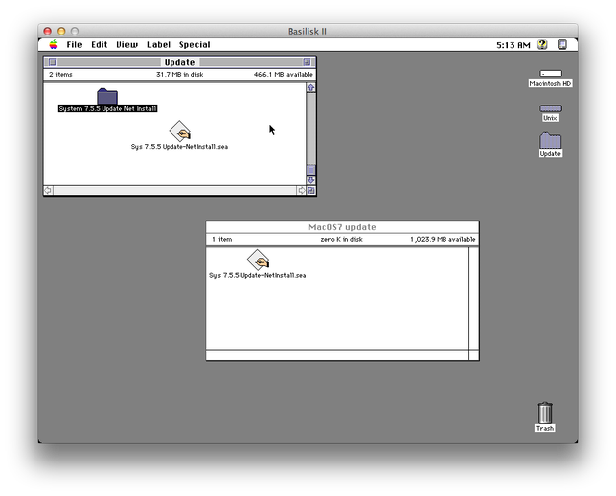Select the Macintosh HD disk icon
The image size is (616, 496).
click(550, 74)
